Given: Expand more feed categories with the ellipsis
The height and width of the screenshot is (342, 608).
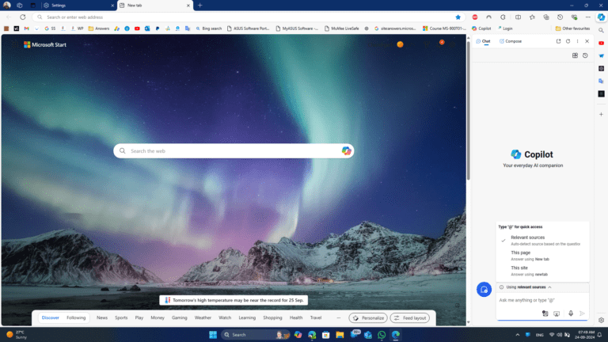Looking at the screenshot, I should tap(339, 317).
